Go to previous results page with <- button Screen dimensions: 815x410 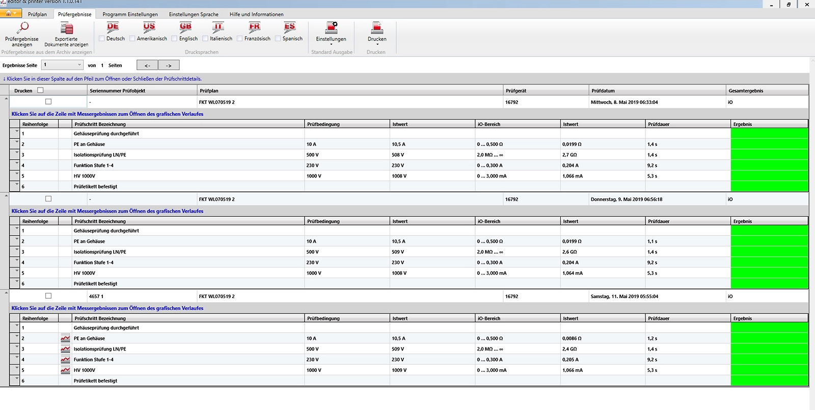(x=147, y=65)
